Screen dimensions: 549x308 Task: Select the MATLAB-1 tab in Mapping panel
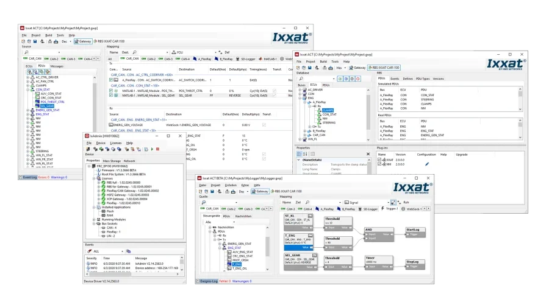pos(268,59)
